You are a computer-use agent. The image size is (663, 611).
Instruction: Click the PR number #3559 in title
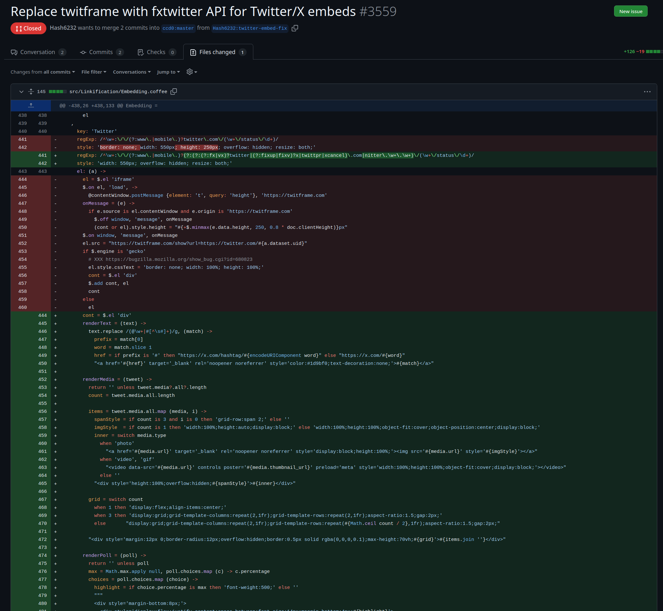(x=378, y=12)
